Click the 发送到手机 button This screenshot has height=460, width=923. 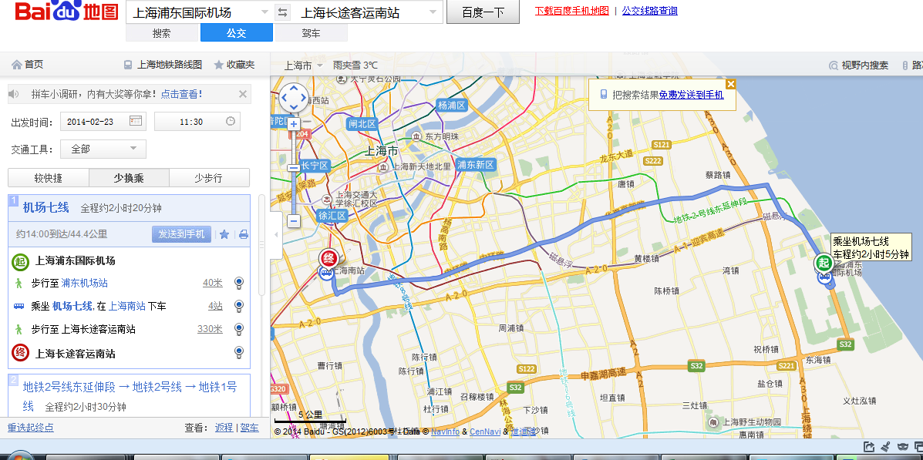[x=181, y=234]
